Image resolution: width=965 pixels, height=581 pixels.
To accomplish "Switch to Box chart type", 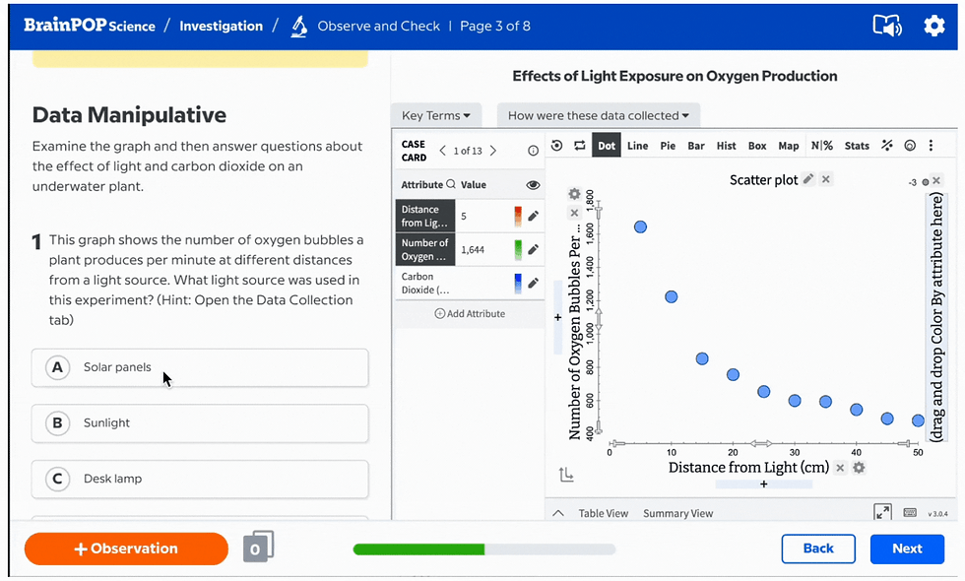I will coord(757,146).
